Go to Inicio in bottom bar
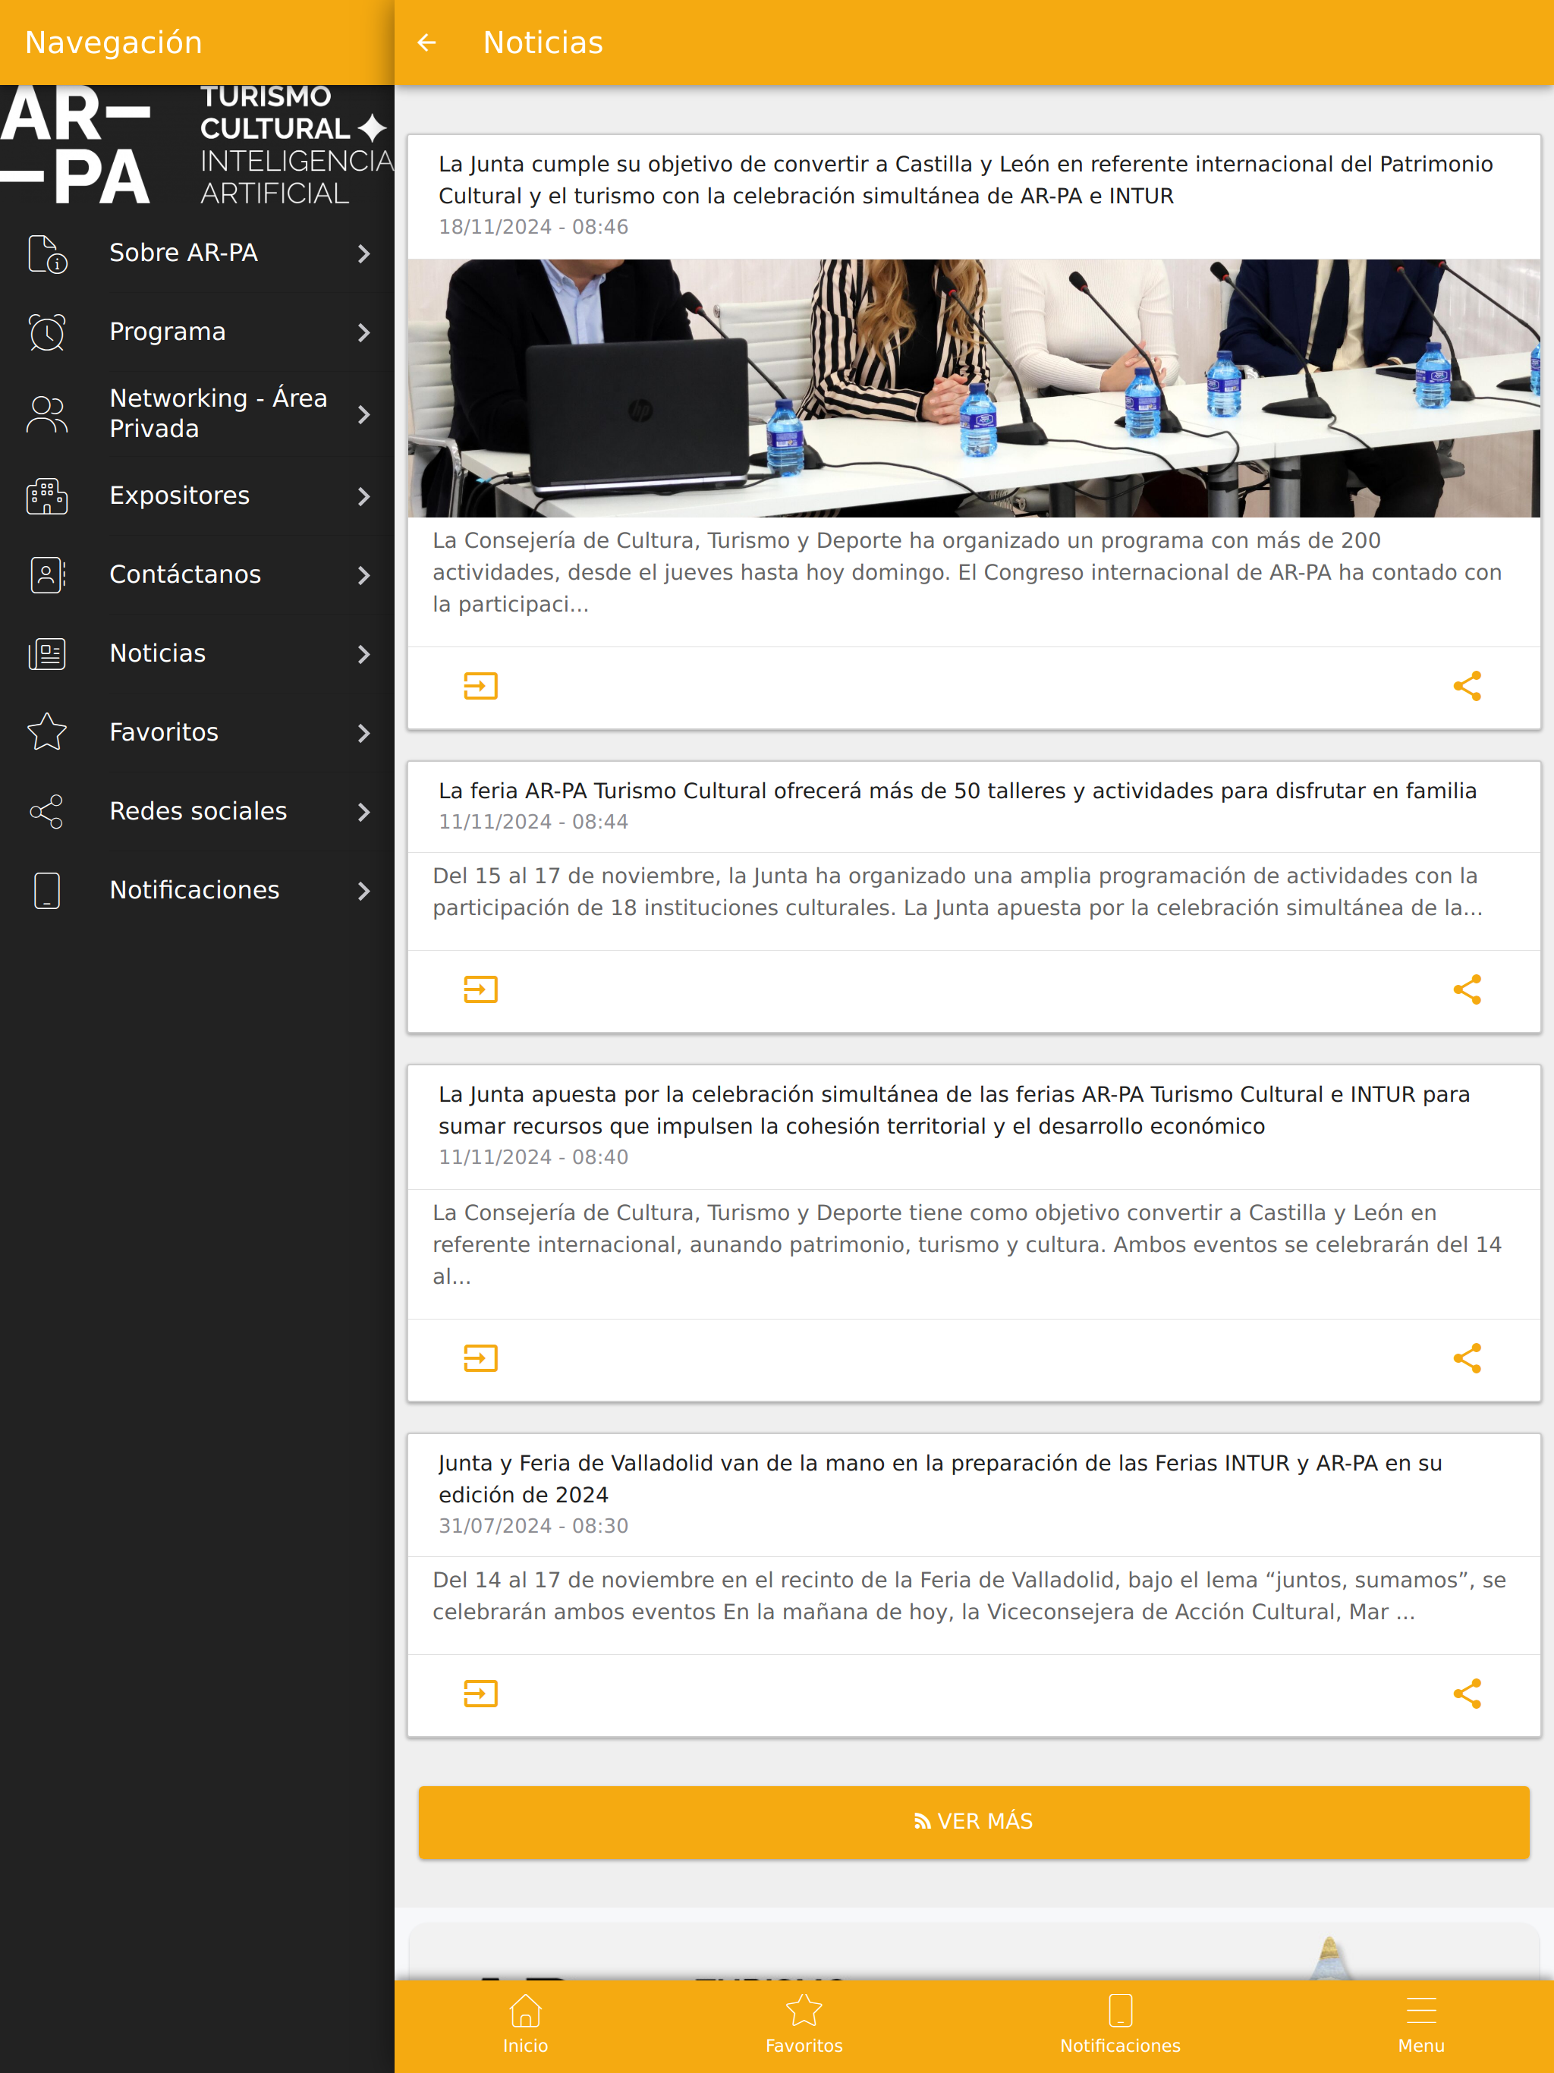The image size is (1554, 2073). coord(525,2024)
